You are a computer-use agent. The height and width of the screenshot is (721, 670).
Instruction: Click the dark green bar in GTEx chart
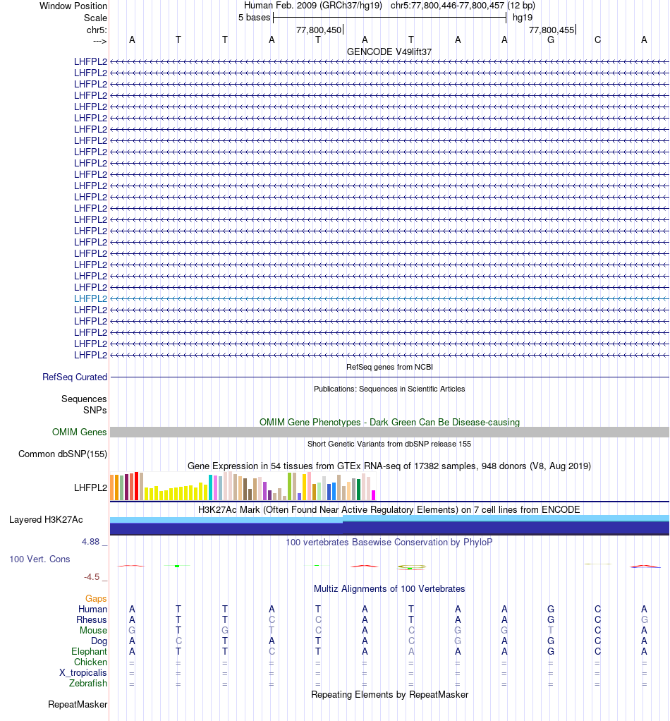click(358, 490)
